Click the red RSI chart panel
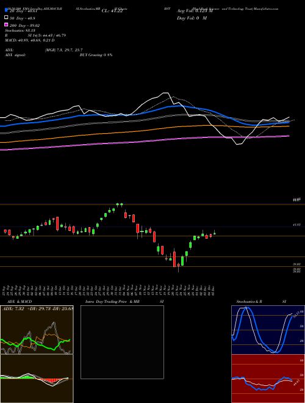The width and height of the screenshot is (305, 403). point(268,379)
